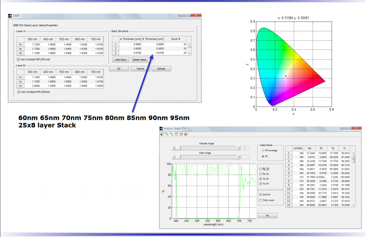Uncheck the Grid On option
Image resolution: width=366 pixels, height=237 pixels.
260,195
